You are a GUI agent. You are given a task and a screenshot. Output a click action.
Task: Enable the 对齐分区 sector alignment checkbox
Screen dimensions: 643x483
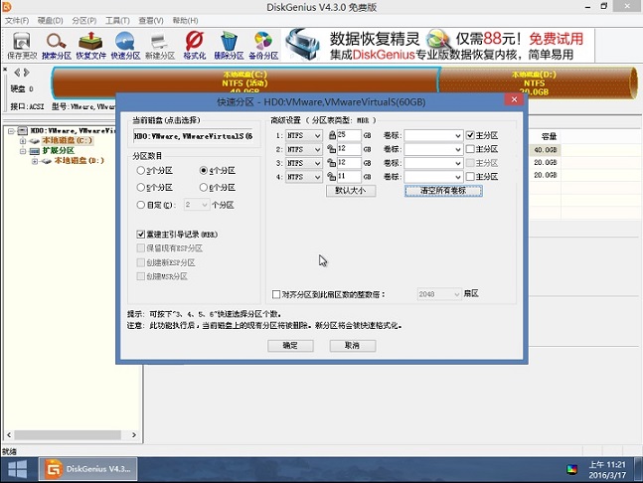pyautogui.click(x=276, y=294)
